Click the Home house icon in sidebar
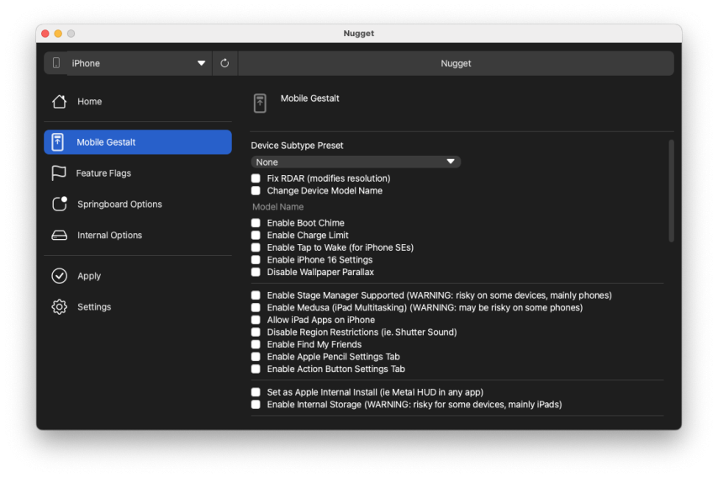 click(59, 101)
